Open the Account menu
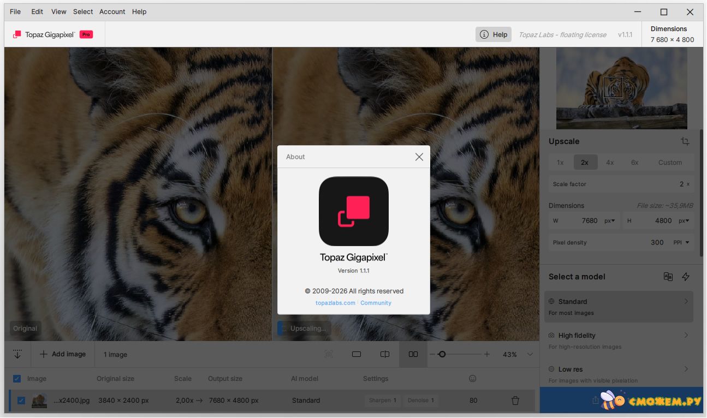 point(112,11)
